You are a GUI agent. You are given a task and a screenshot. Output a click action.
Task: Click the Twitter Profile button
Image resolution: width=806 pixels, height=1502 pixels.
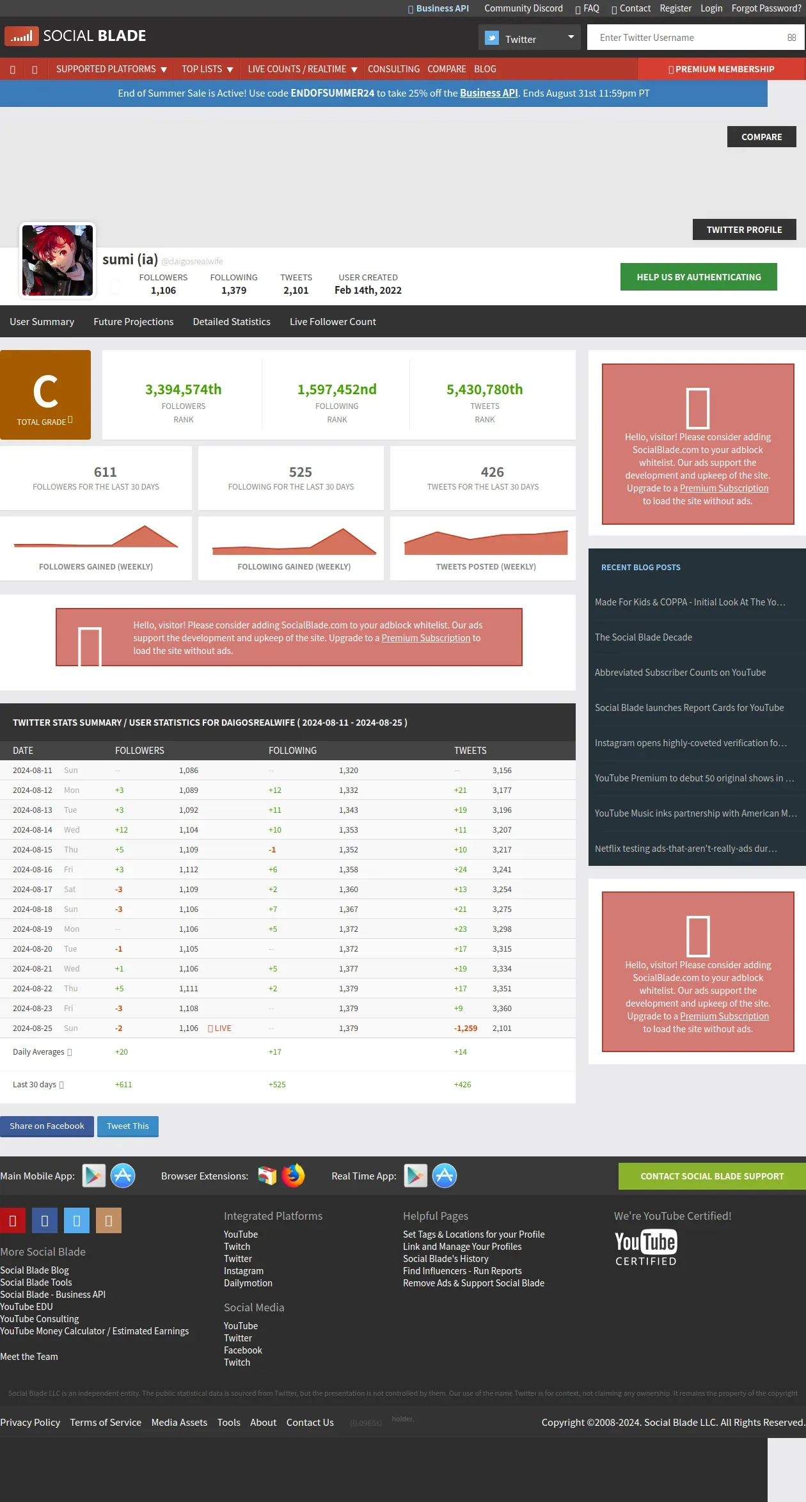click(744, 230)
